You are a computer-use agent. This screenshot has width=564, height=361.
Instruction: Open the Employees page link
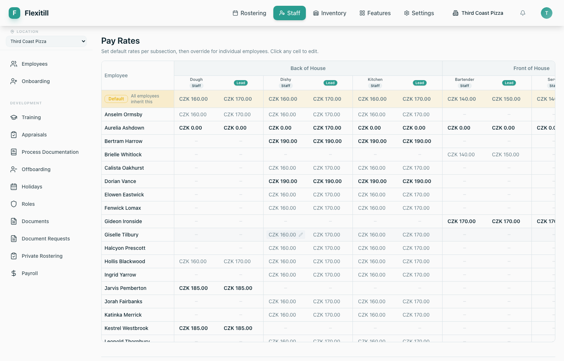click(46, 64)
